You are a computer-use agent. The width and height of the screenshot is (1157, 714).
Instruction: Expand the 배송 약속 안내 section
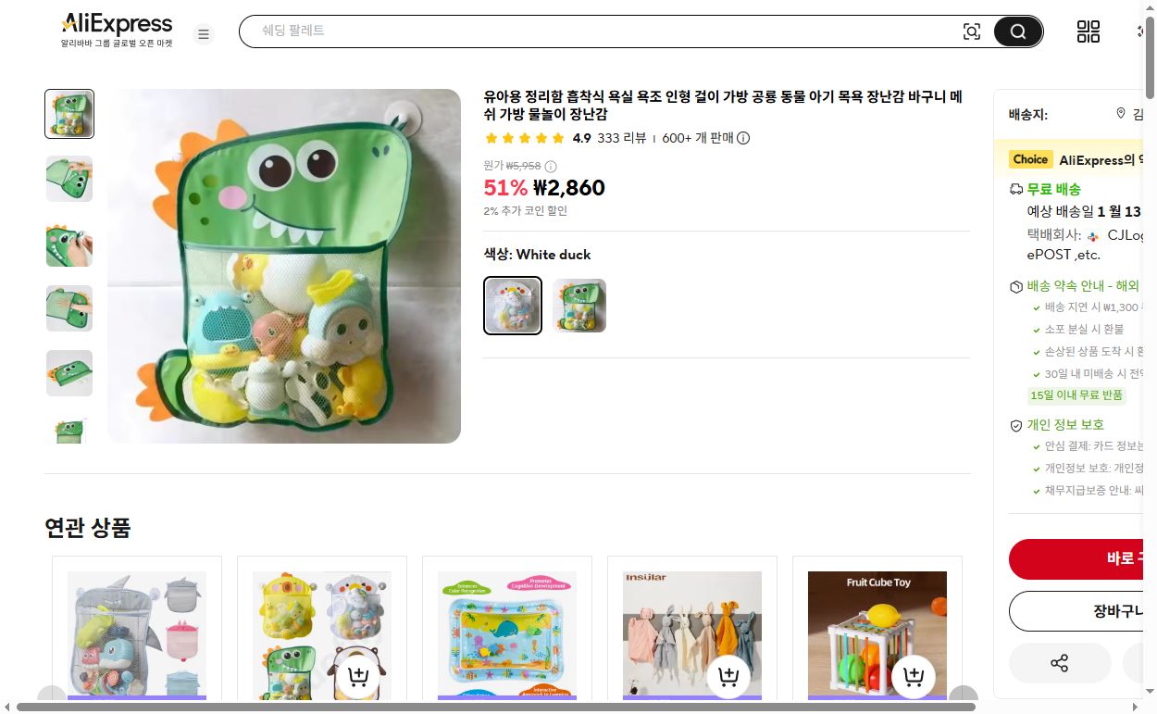click(1083, 285)
